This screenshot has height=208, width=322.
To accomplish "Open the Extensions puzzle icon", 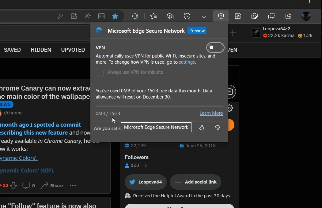I will 135,16.
